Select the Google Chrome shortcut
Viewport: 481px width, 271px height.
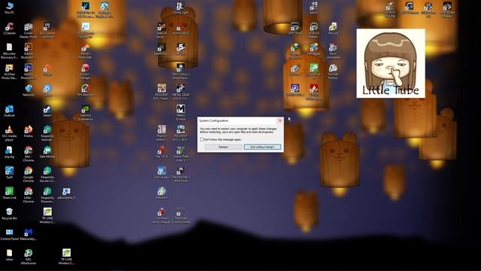click(x=29, y=175)
